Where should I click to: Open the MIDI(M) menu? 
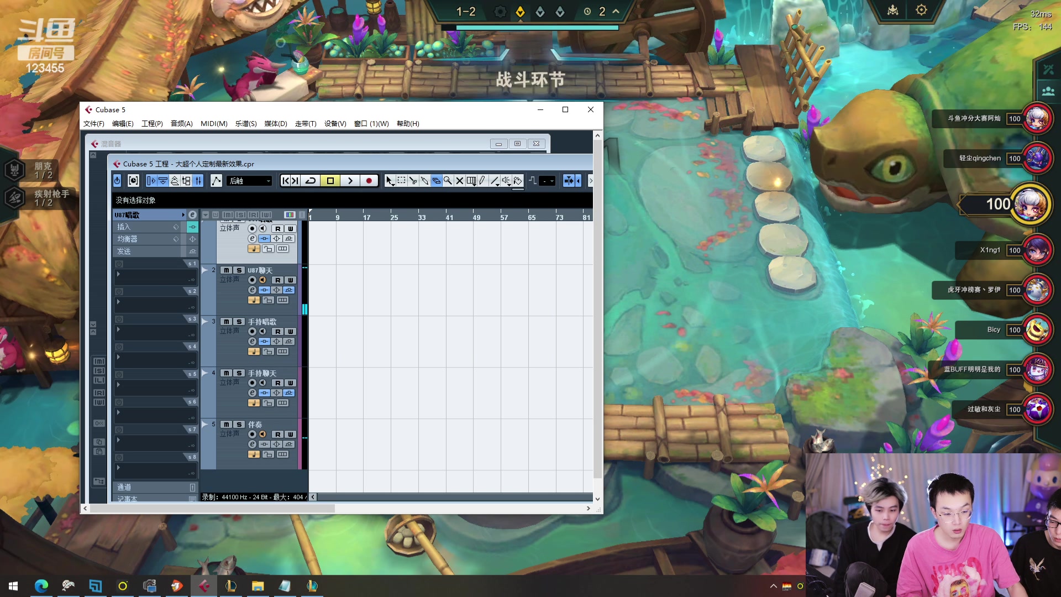214,124
